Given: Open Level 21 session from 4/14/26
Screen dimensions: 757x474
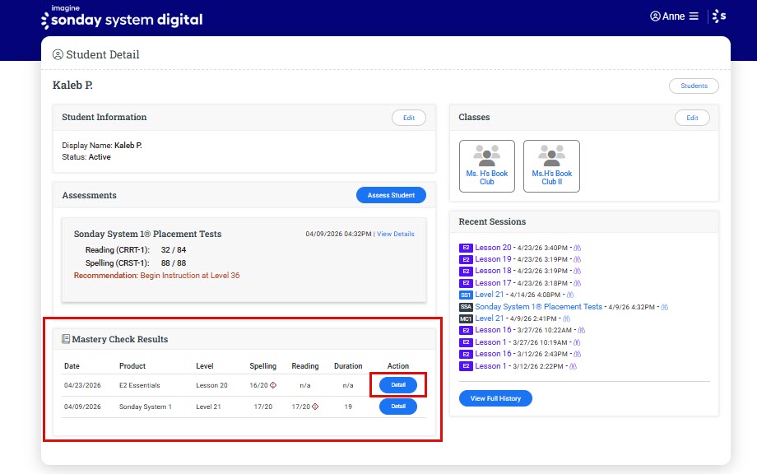Looking at the screenshot, I should tap(489, 295).
